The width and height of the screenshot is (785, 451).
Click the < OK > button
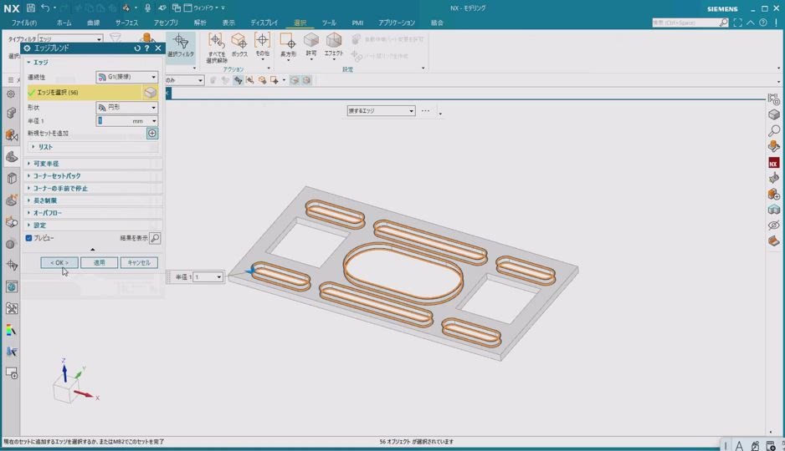(59, 263)
